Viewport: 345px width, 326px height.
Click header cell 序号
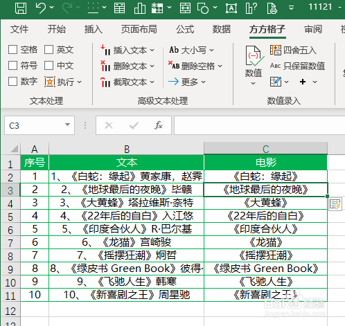pyautogui.click(x=35, y=163)
